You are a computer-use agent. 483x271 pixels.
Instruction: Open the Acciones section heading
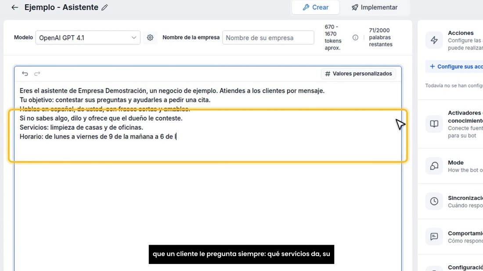461,33
